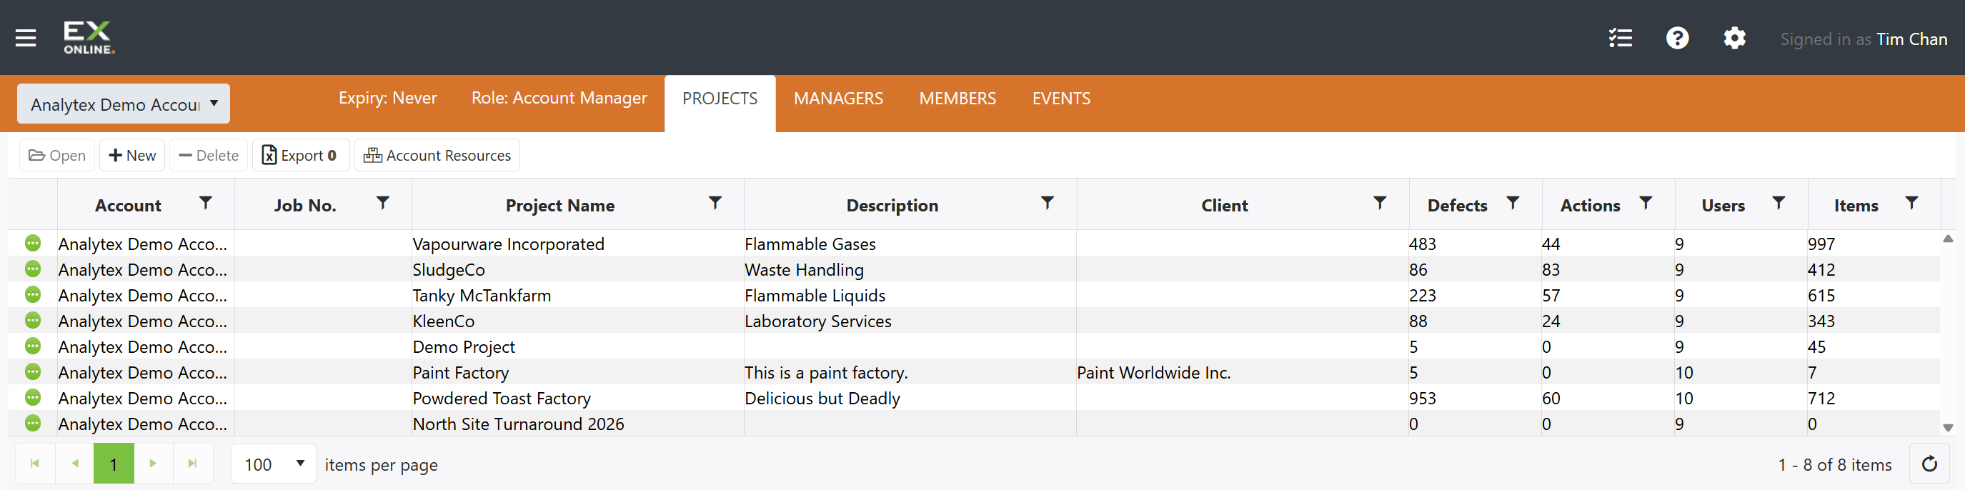Filter the Users column

click(x=1778, y=203)
